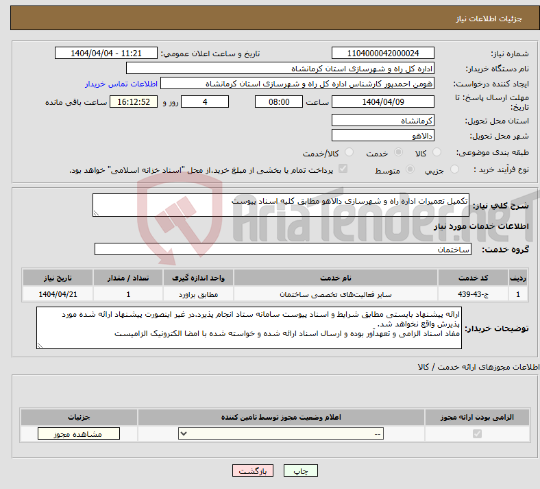Click resize handle of description textarea
Viewport: 540px width, 489px height.
coord(96,213)
